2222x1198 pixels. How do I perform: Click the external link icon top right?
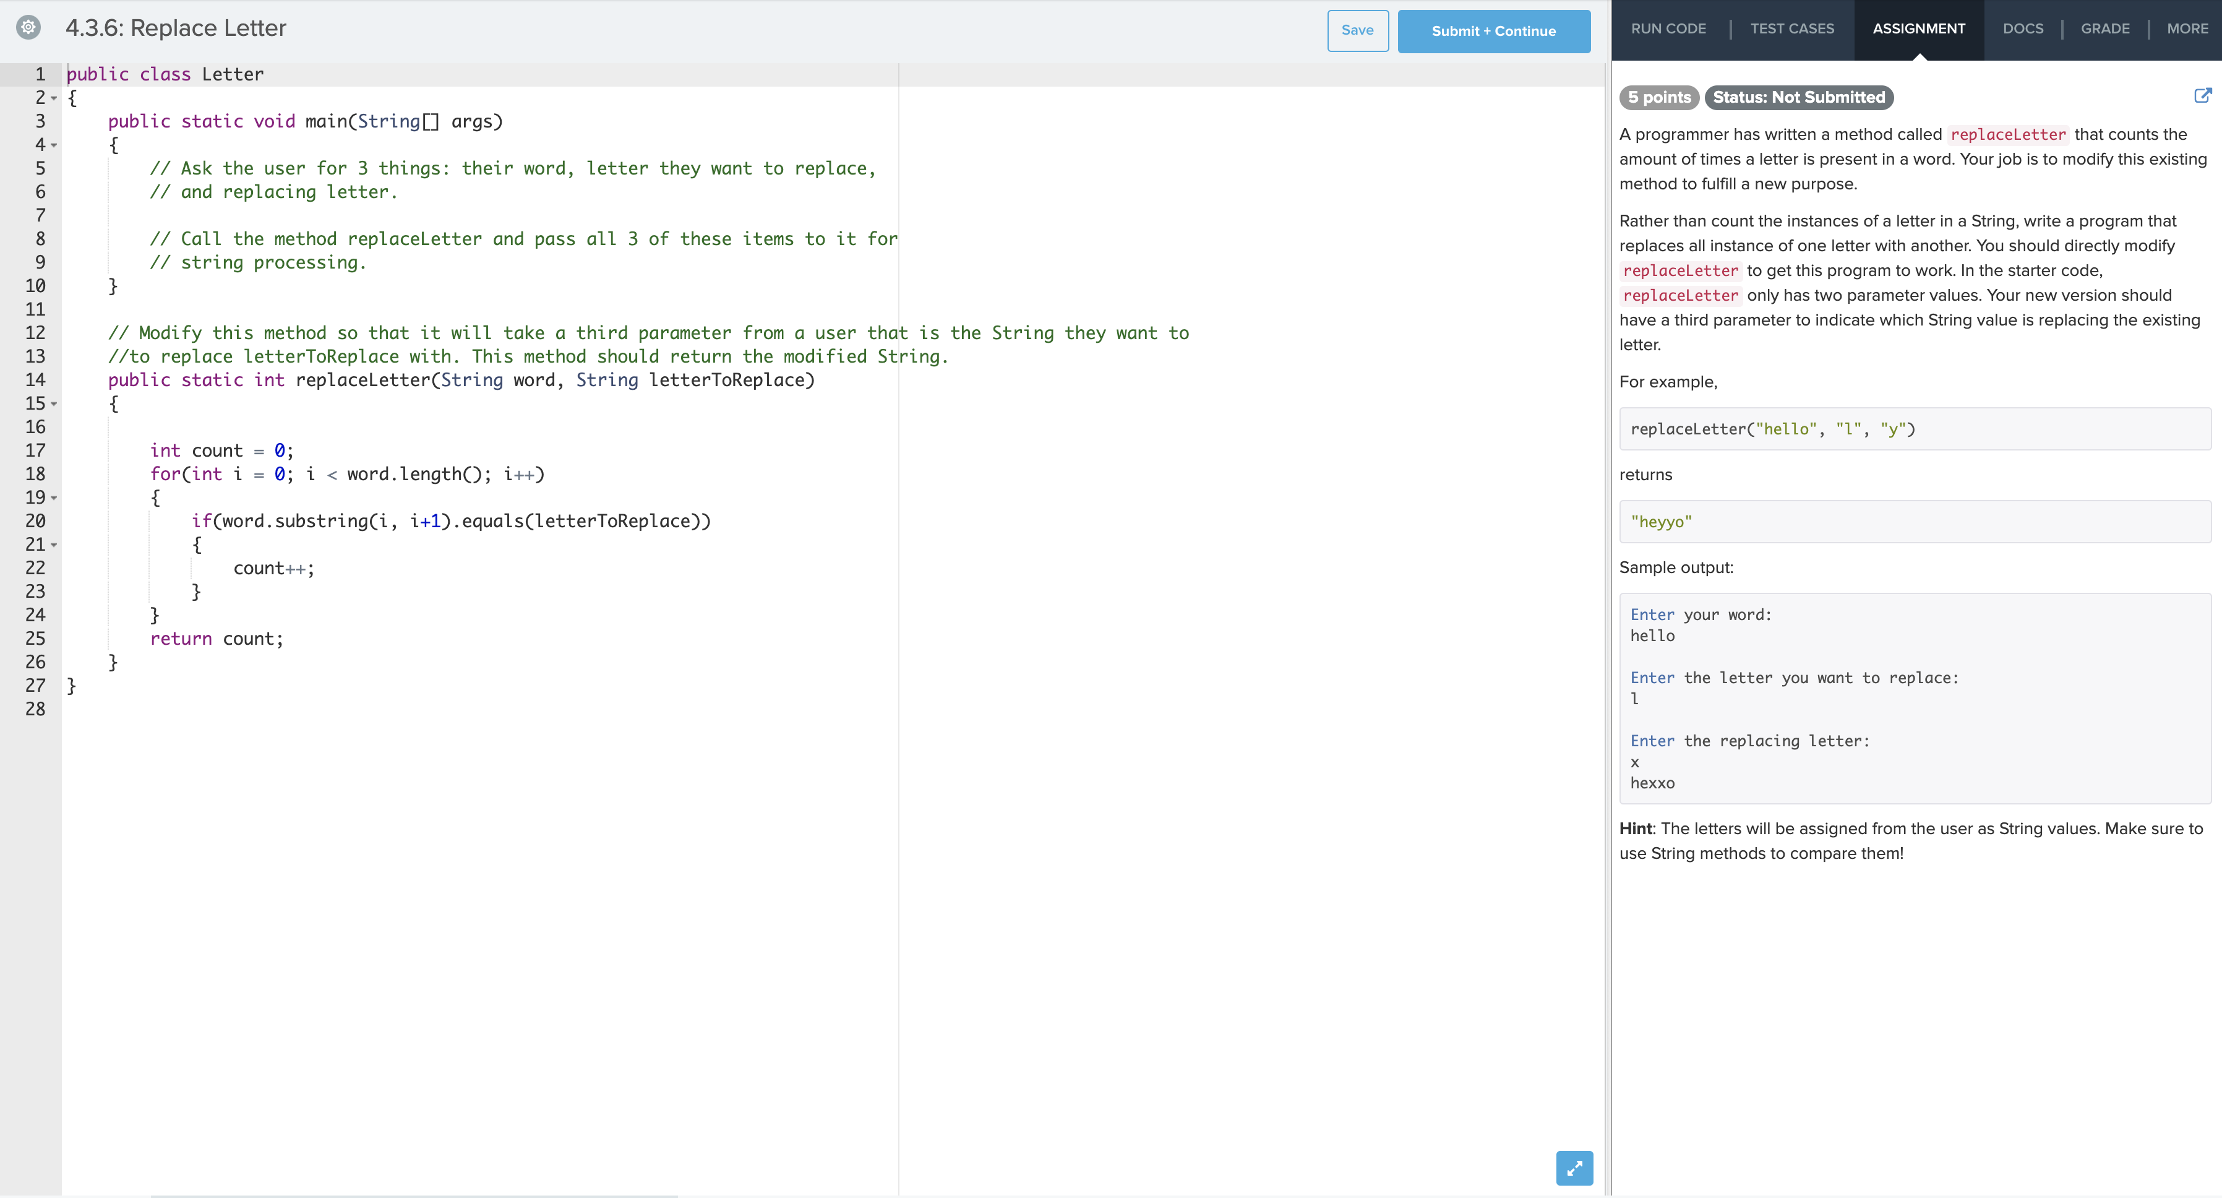point(2203,95)
